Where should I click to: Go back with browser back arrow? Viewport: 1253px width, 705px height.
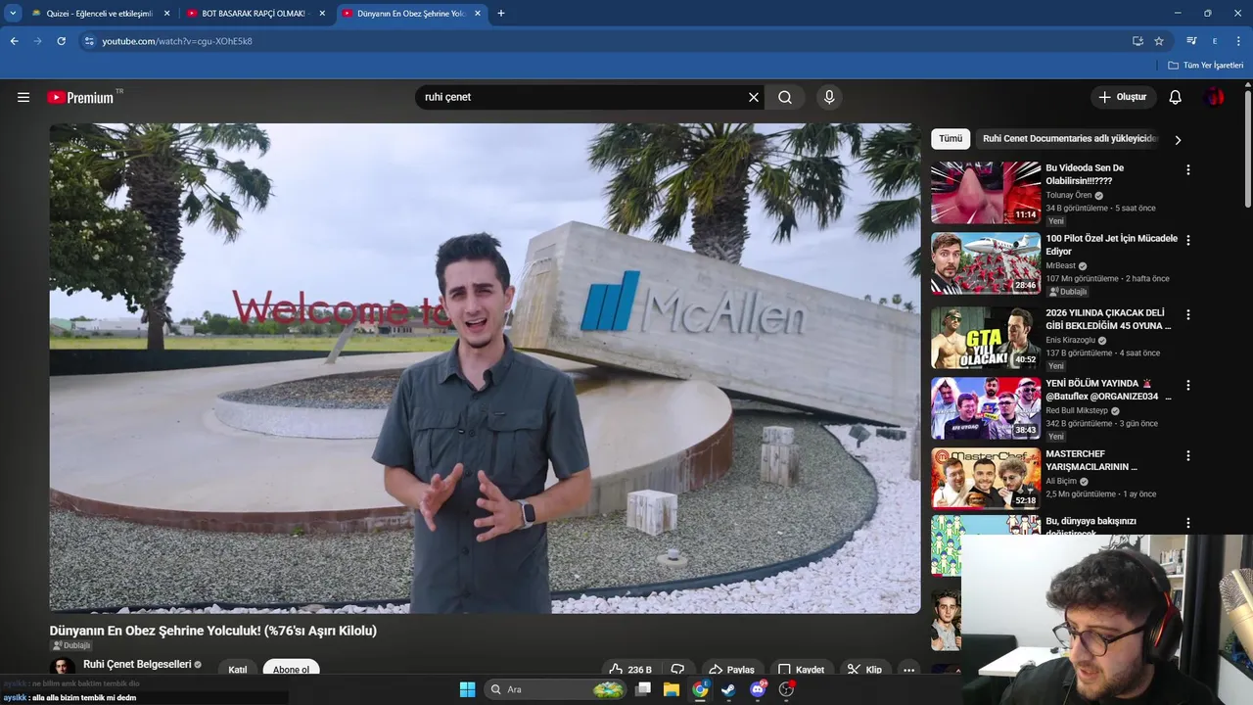point(14,41)
